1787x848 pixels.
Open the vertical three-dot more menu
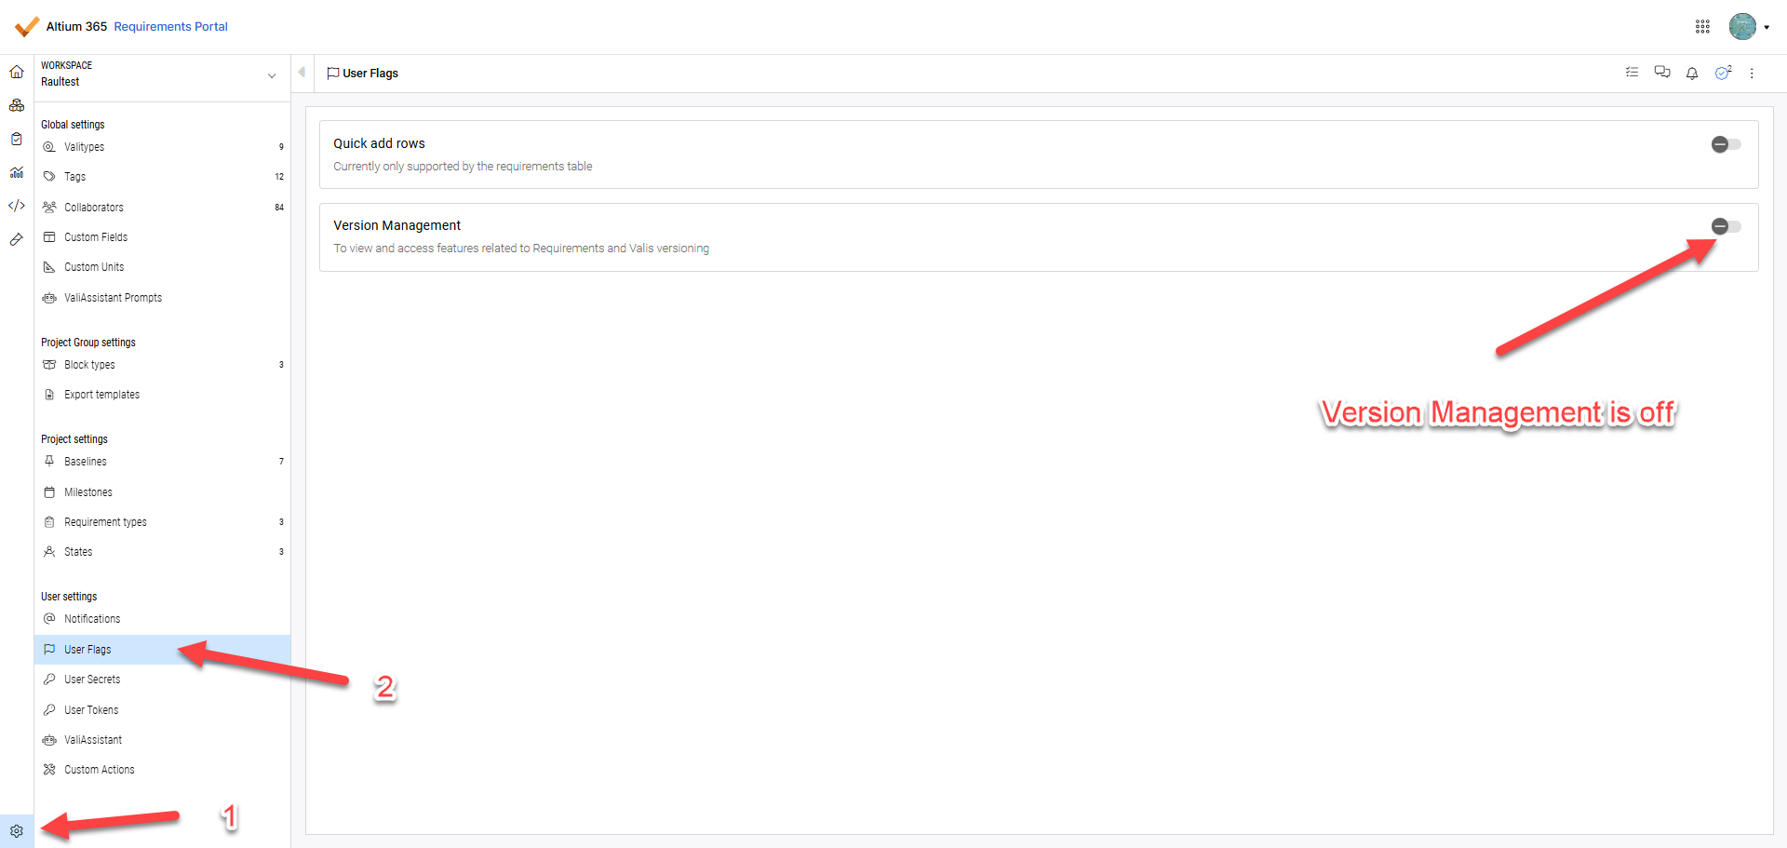click(x=1752, y=73)
